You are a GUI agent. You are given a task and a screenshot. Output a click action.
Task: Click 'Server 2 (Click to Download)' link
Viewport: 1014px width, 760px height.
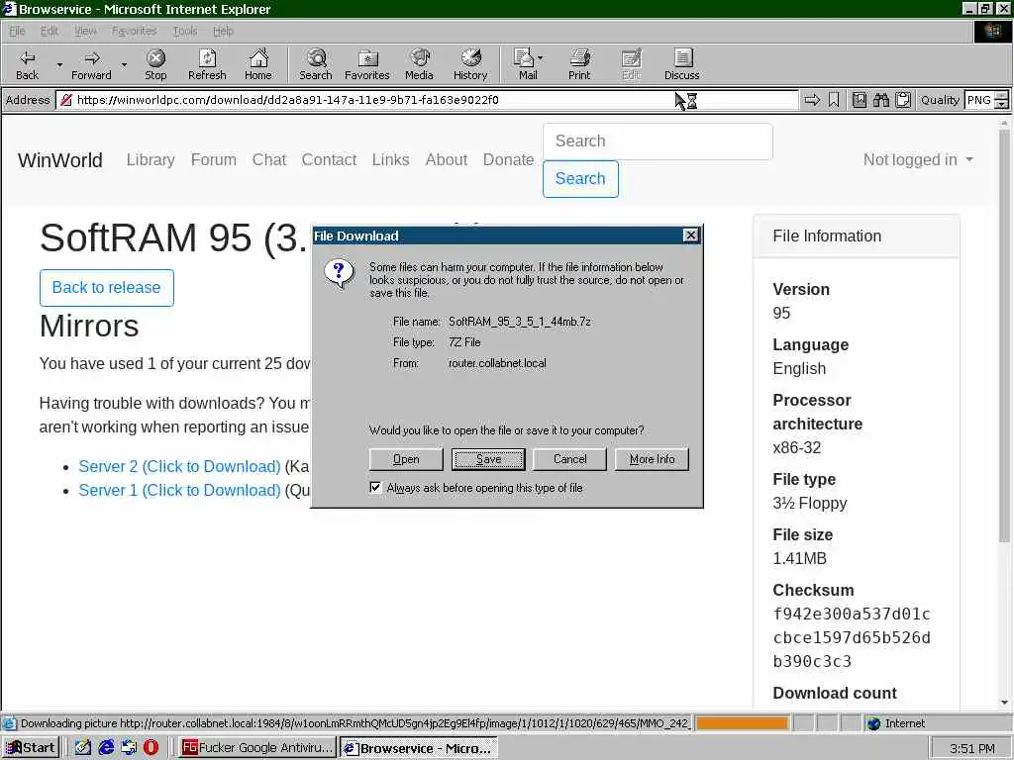pyautogui.click(x=179, y=466)
